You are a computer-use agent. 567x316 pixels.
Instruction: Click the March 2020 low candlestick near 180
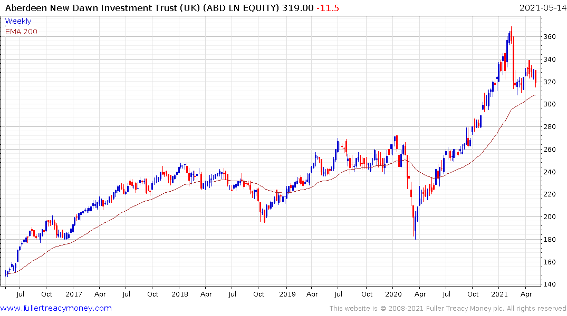click(x=415, y=225)
